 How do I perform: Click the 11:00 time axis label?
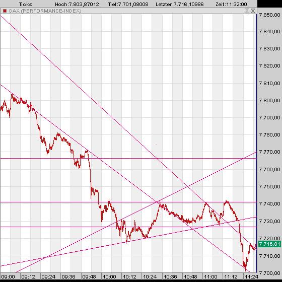[210, 276]
